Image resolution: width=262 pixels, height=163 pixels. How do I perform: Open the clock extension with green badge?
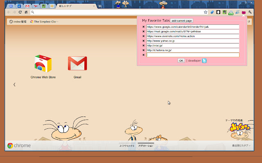pos(231,13)
